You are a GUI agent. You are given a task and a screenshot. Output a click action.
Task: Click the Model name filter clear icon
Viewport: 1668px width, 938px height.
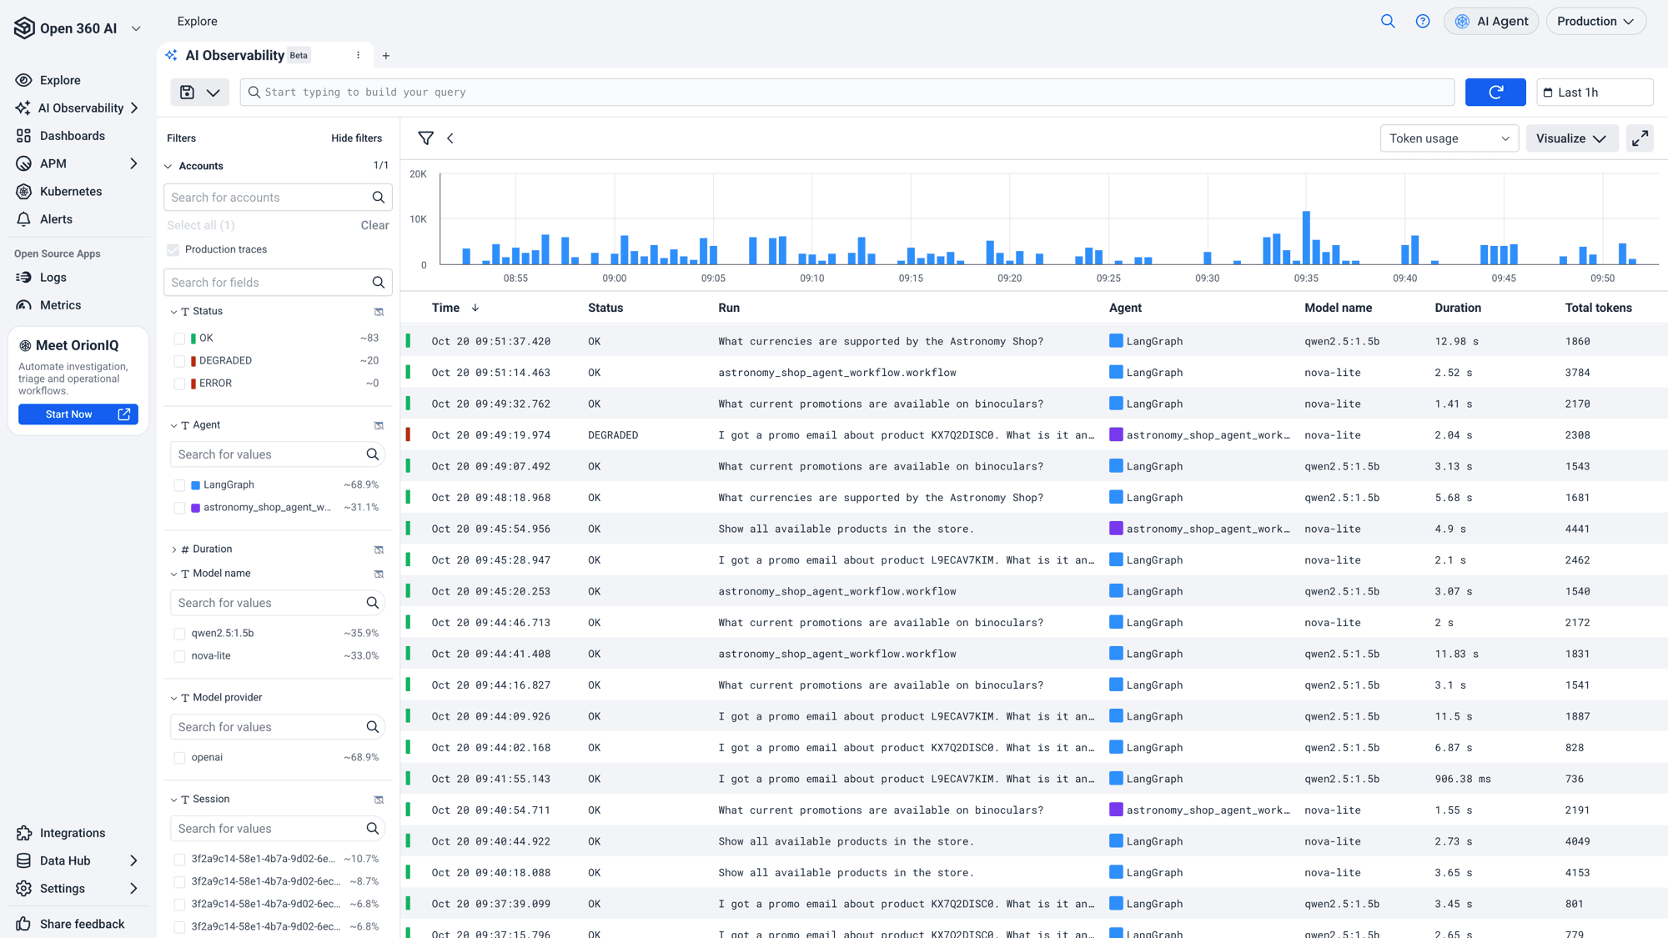pos(379,574)
